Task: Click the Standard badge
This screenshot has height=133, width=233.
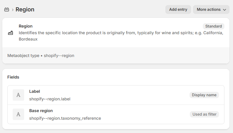Action: point(213,26)
